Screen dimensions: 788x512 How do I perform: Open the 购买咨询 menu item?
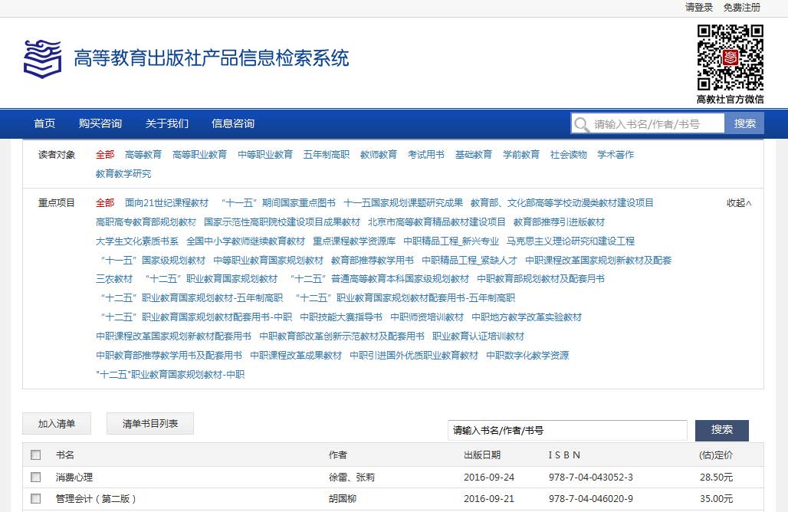click(x=100, y=123)
